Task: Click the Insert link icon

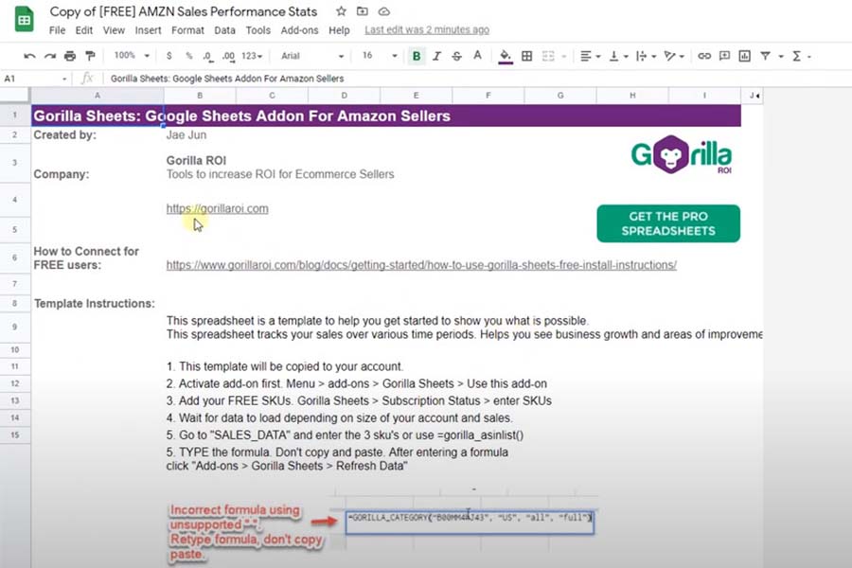Action: tap(704, 56)
